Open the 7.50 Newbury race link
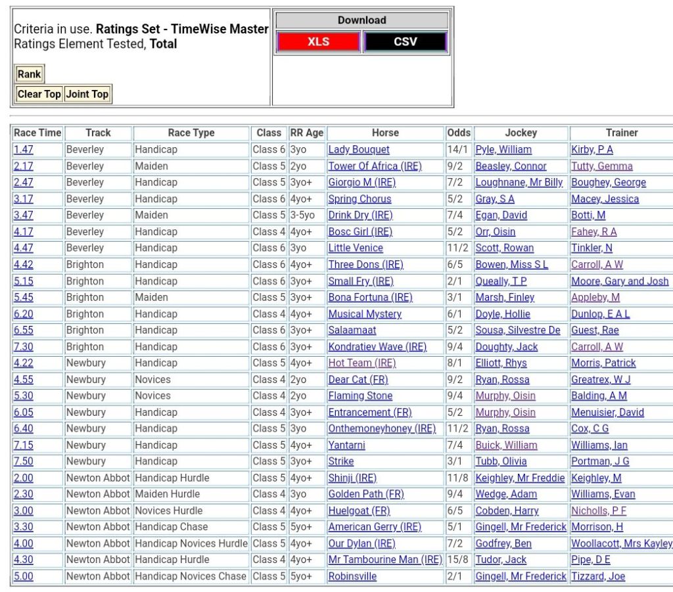The image size is (673, 592). (23, 462)
